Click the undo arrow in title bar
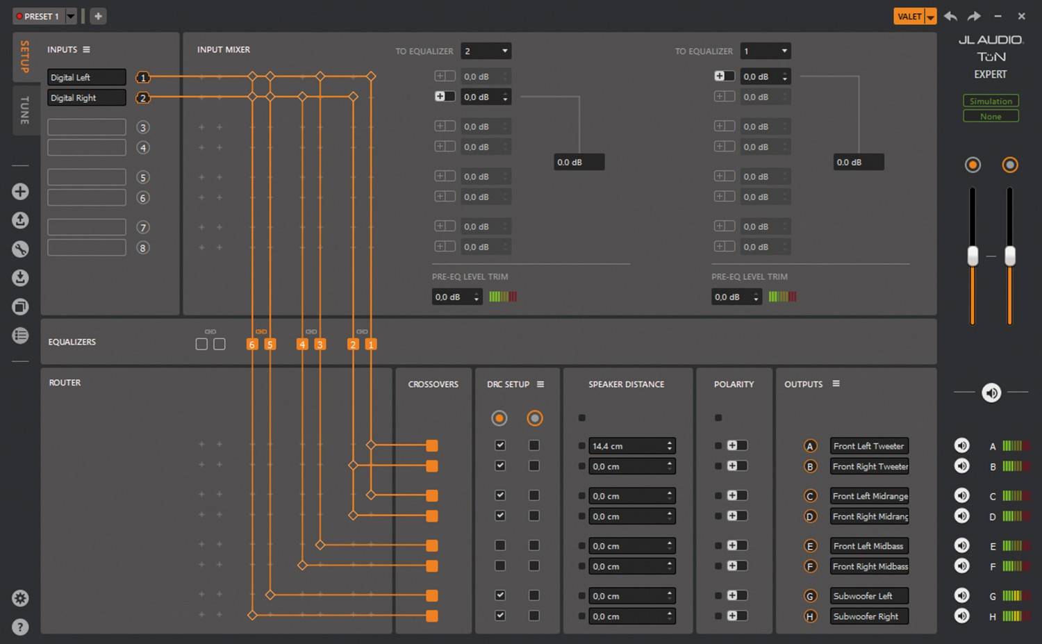The height and width of the screenshot is (644, 1042). 950,16
